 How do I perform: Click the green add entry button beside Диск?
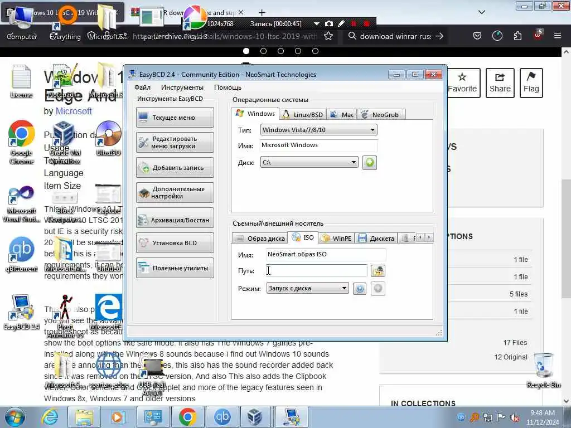[369, 162]
